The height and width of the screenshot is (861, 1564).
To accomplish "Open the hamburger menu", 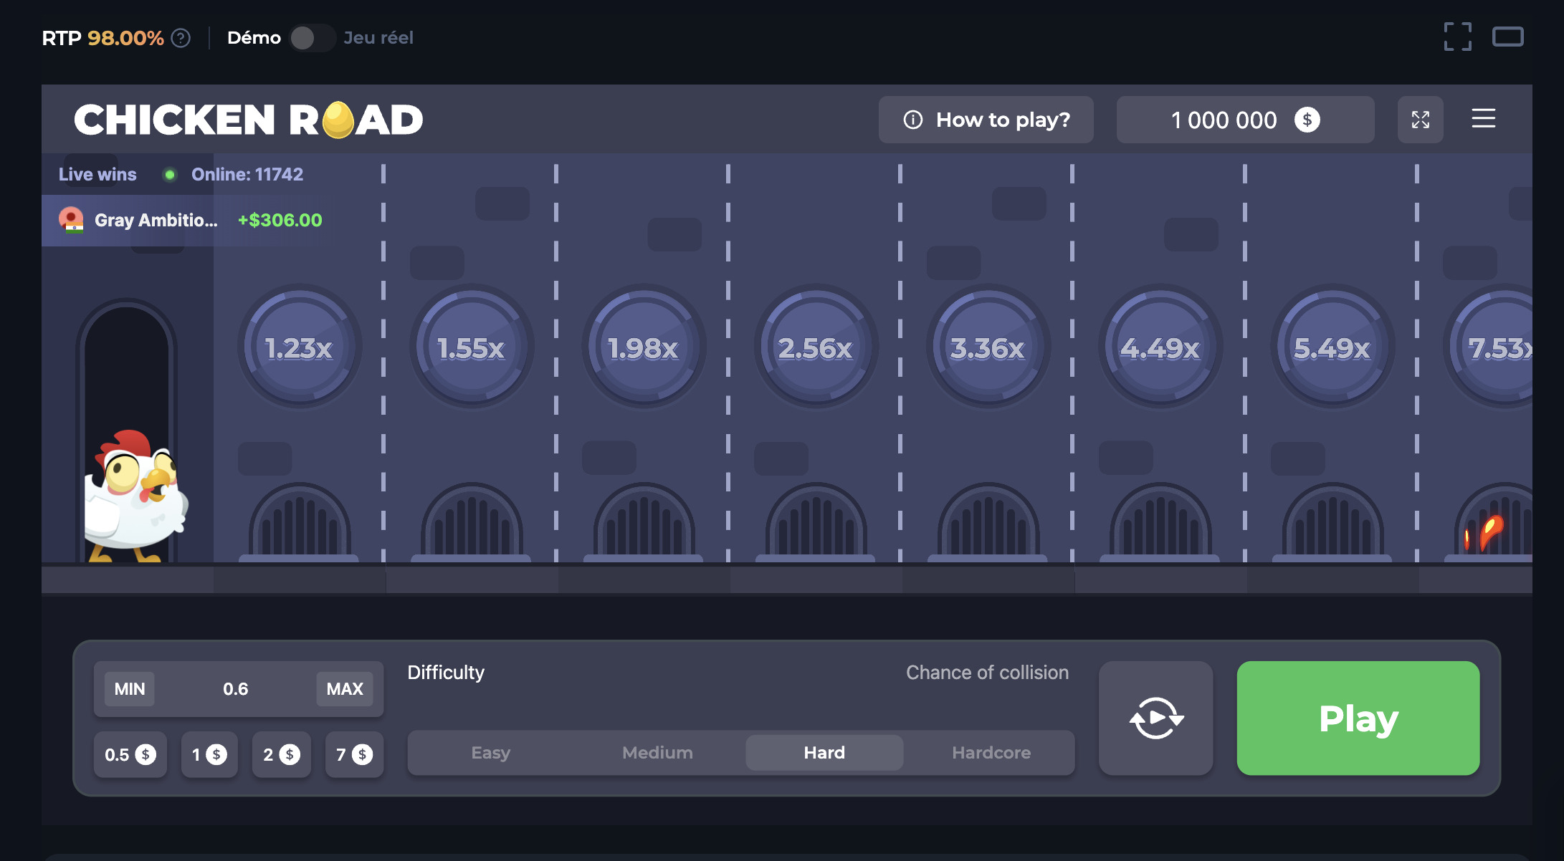I will click(1483, 119).
